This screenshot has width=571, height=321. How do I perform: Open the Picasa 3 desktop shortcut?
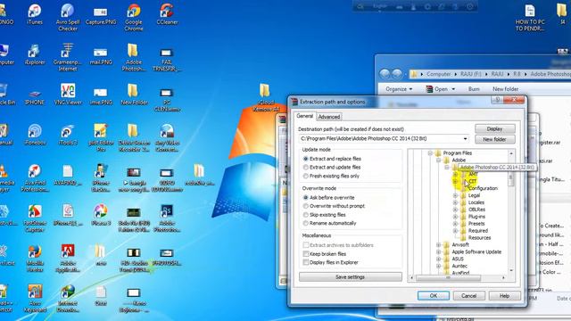tap(101, 215)
